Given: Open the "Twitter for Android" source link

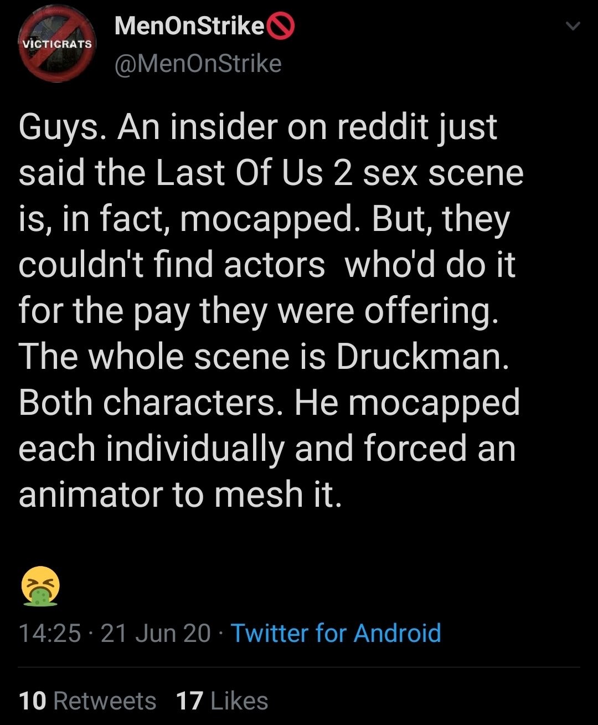Looking at the screenshot, I should (x=336, y=633).
